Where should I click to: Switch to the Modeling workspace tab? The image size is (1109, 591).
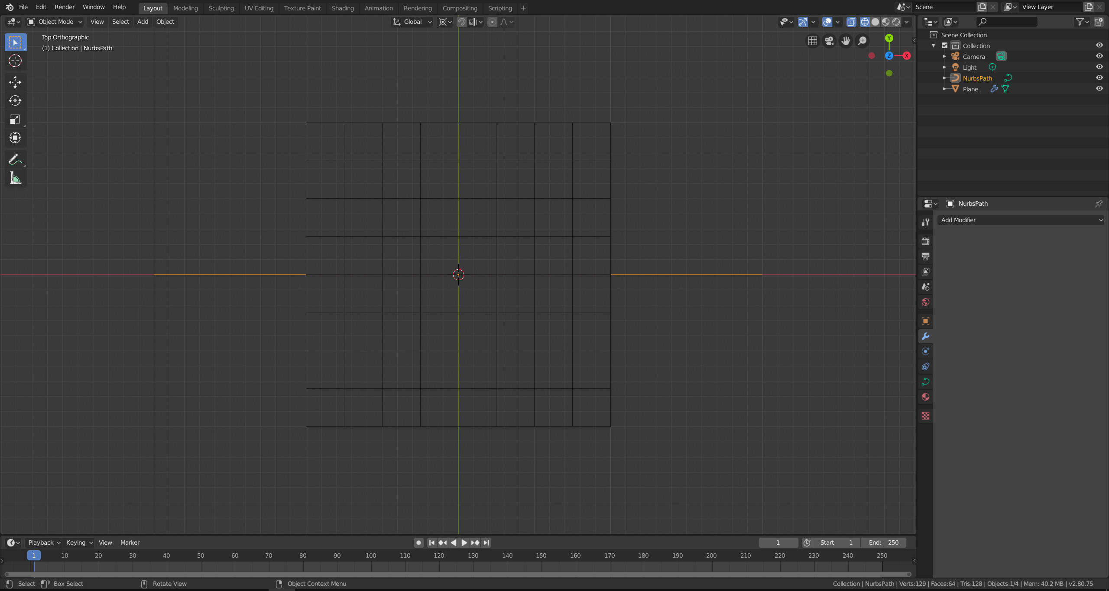185,8
